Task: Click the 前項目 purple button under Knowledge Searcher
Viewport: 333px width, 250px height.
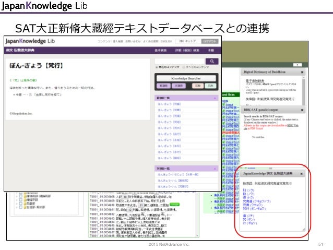Action: [x=163, y=86]
